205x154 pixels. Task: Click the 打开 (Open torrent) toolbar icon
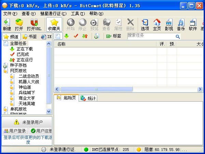(x=19, y=24)
